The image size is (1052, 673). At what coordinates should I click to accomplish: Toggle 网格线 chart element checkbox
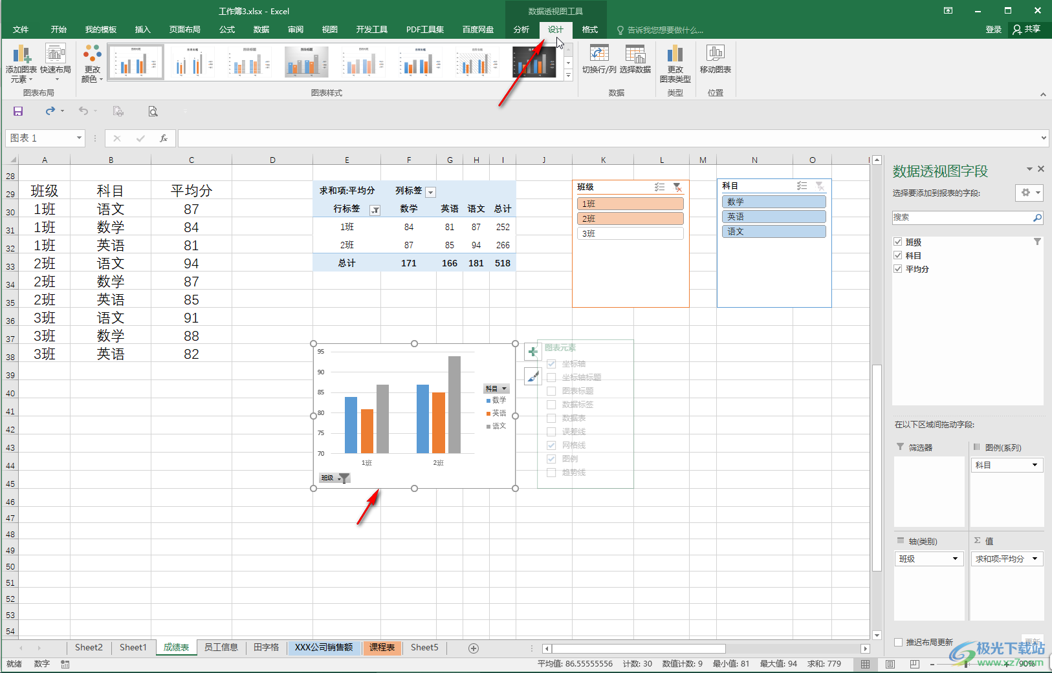(551, 445)
